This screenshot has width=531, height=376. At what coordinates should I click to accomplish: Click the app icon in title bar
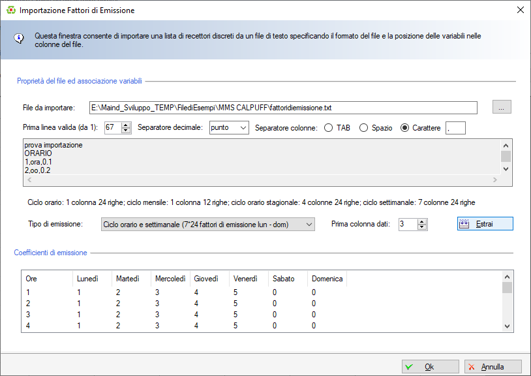[x=10, y=10]
